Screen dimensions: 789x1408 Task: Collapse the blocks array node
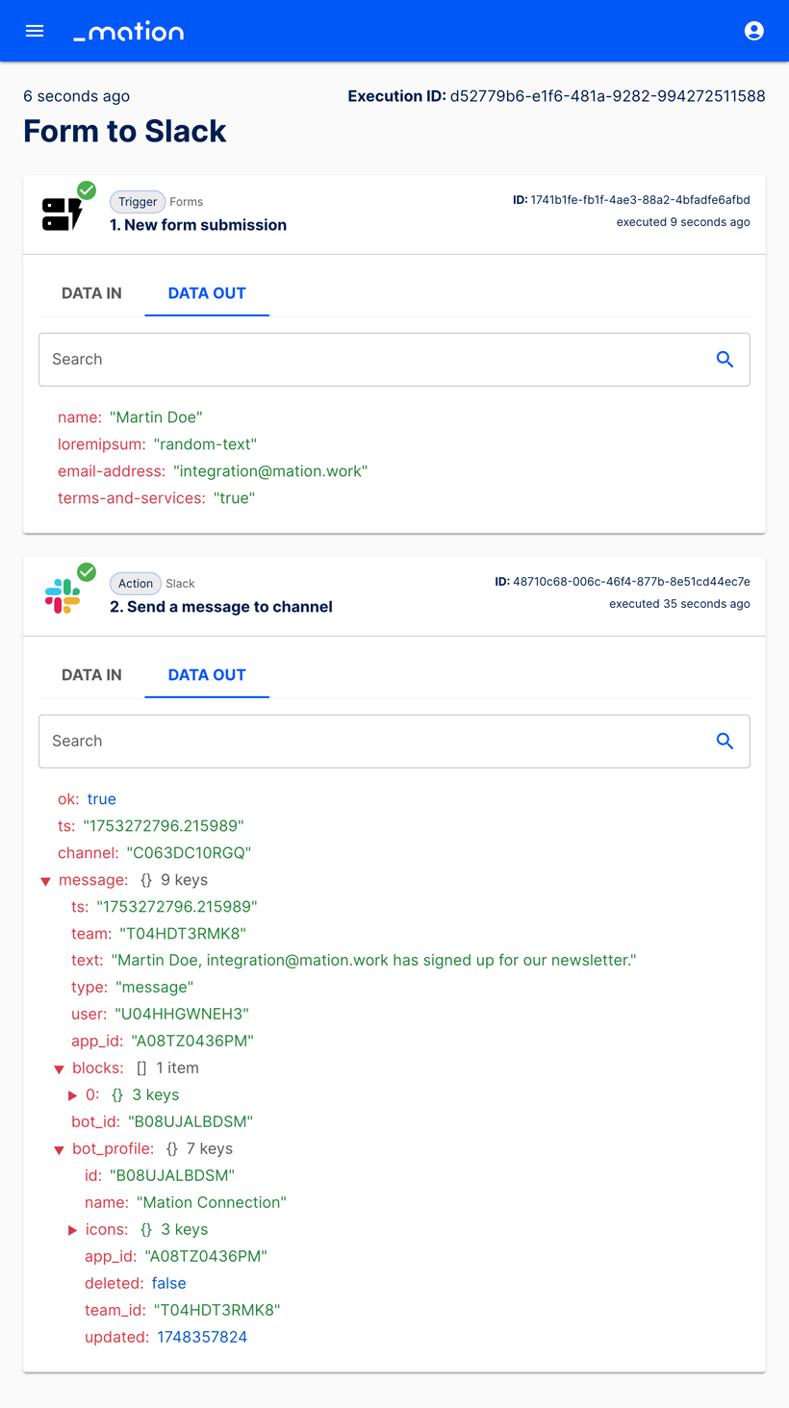[x=59, y=1069]
